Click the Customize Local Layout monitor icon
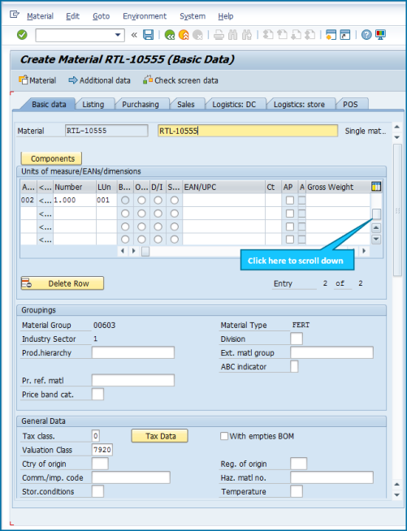407x531 pixels. point(380,35)
